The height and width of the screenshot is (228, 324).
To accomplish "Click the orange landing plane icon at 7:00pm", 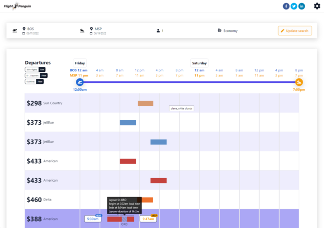I will (299, 82).
